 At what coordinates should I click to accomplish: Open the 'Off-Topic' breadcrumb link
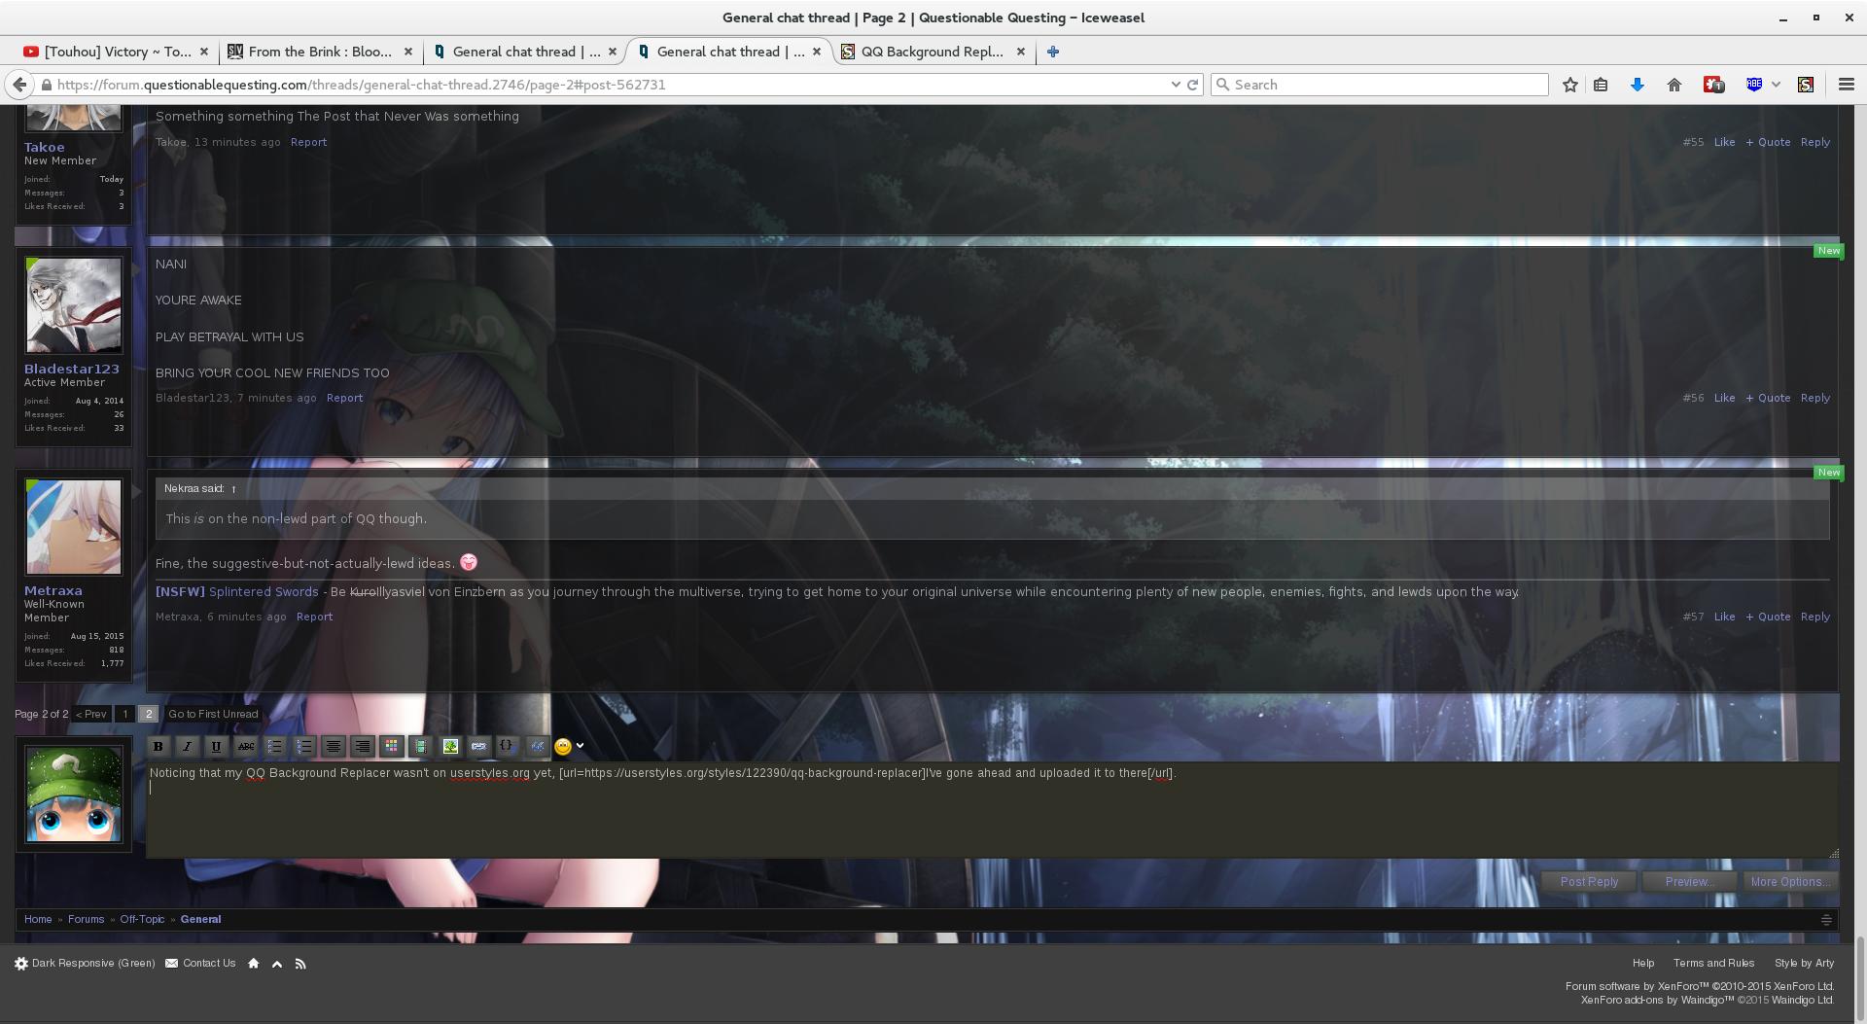click(x=142, y=919)
